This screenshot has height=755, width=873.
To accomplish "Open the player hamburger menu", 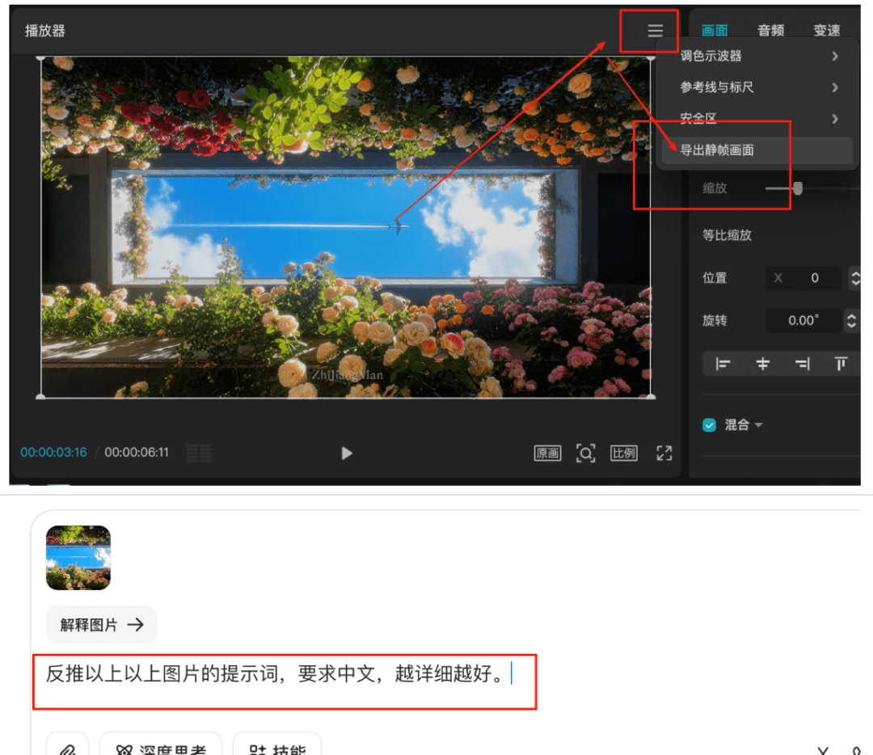I will tap(655, 31).
